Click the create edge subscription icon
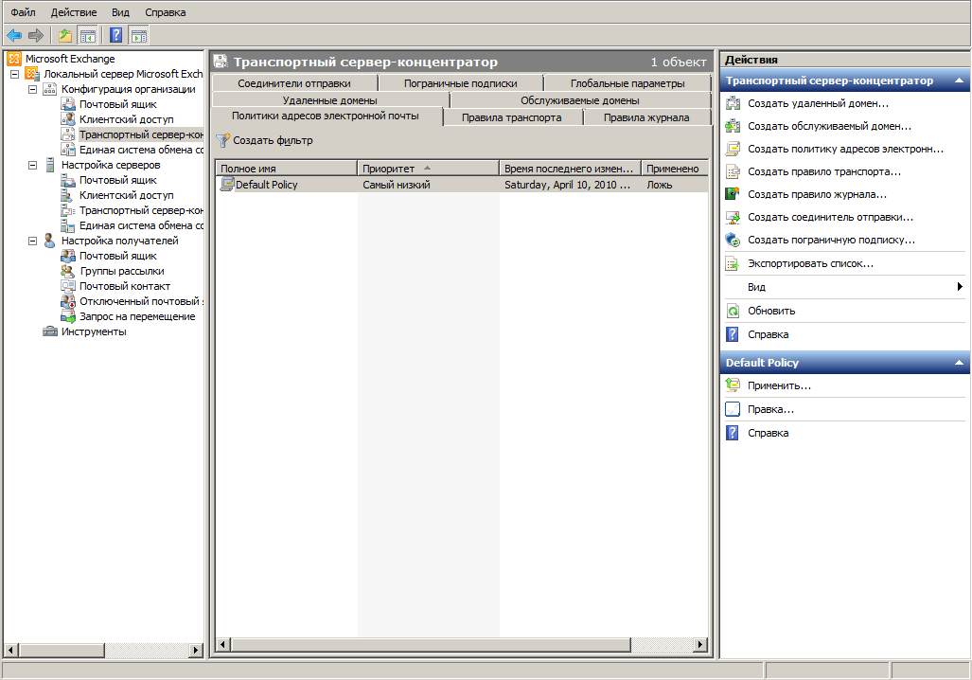 733,241
